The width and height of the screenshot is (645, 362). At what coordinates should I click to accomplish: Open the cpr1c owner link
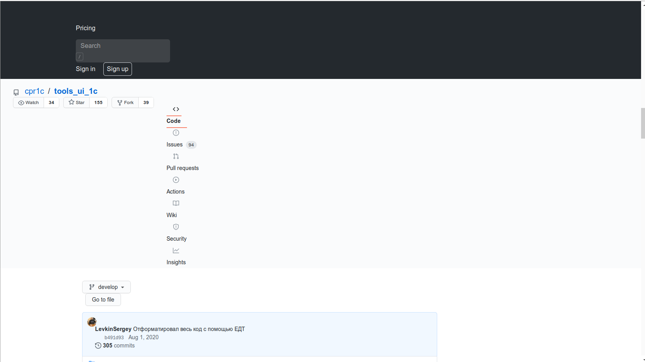coord(34,91)
